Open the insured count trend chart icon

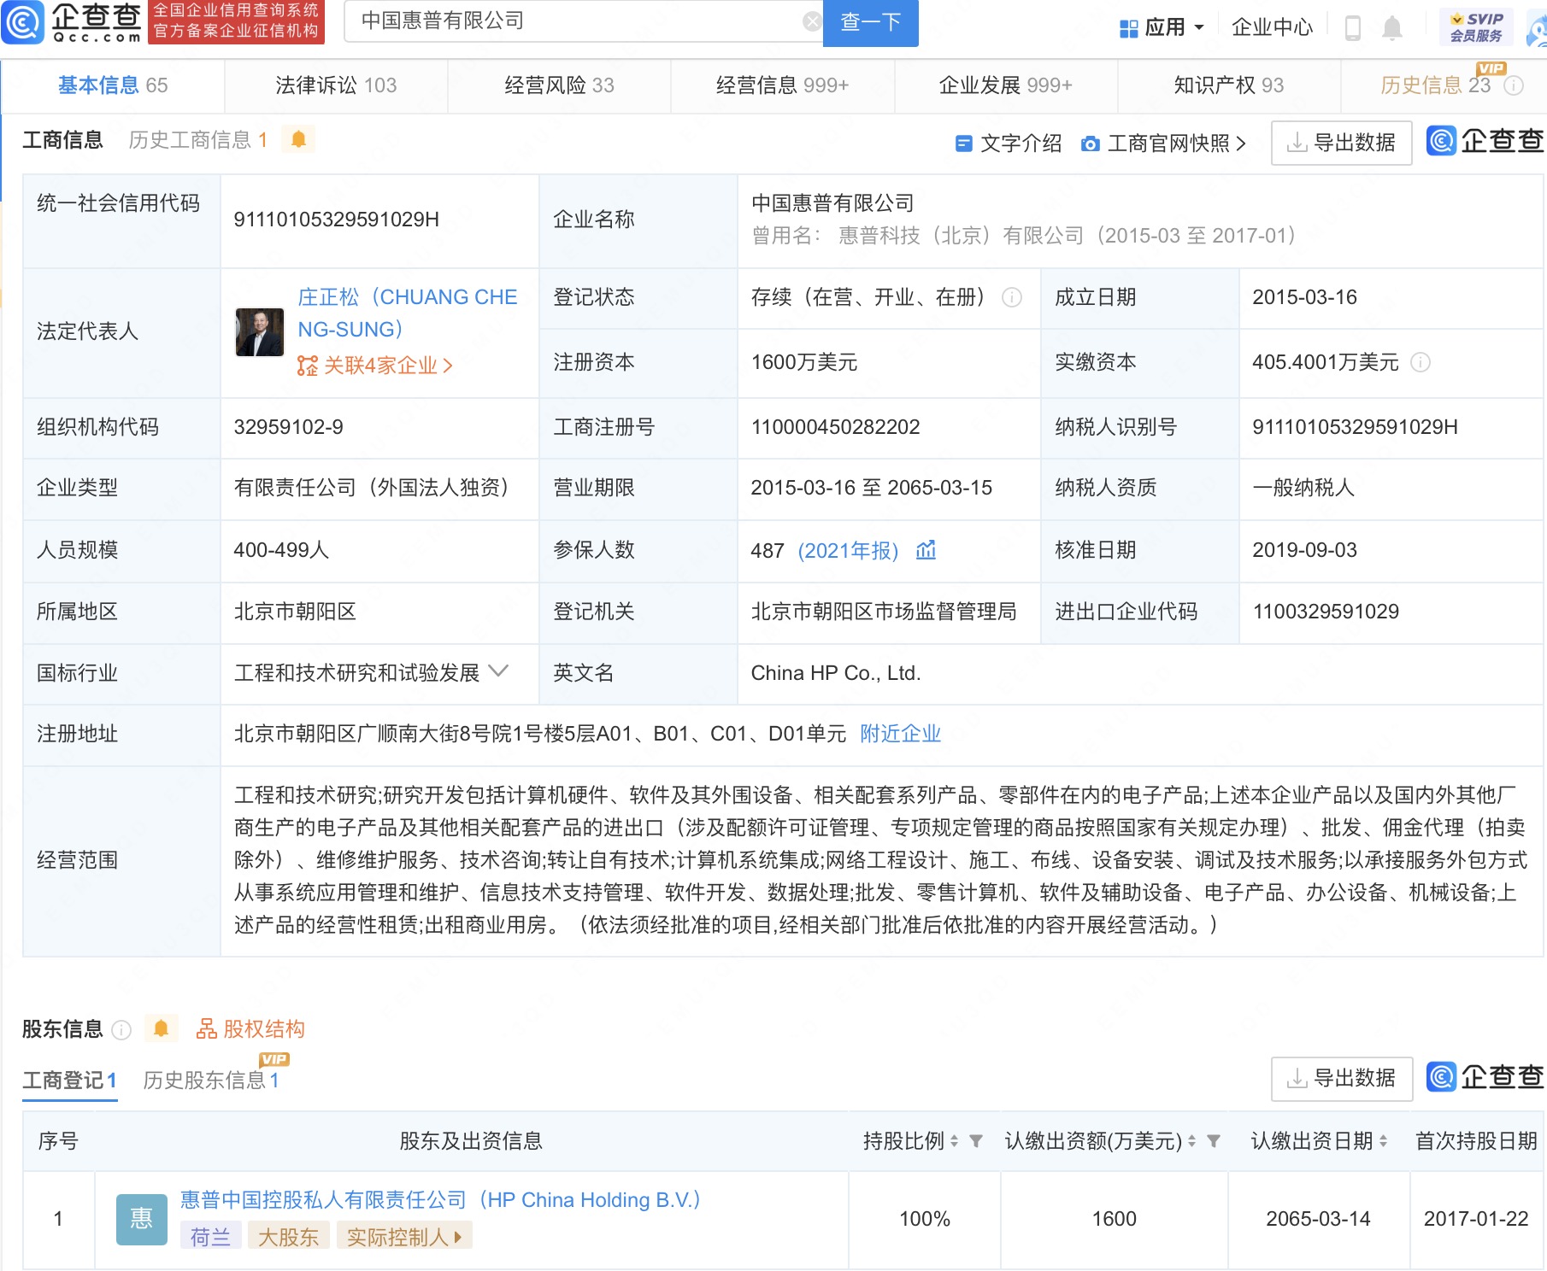926,550
